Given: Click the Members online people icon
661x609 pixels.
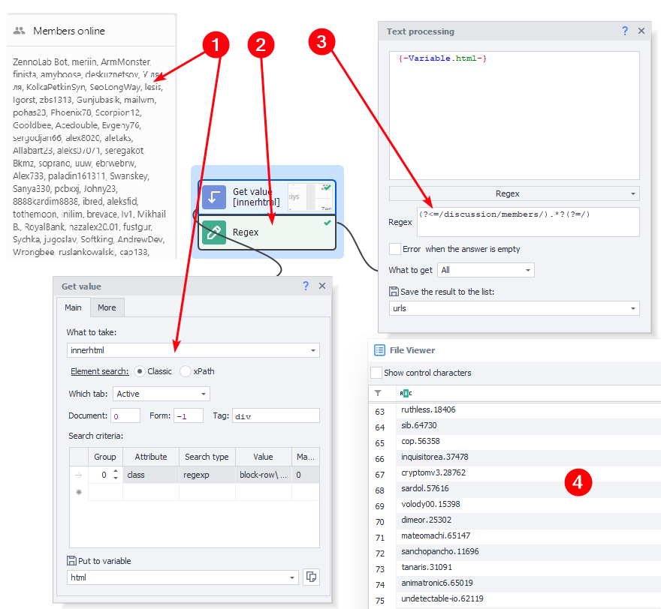Looking at the screenshot, I should 20,31.
